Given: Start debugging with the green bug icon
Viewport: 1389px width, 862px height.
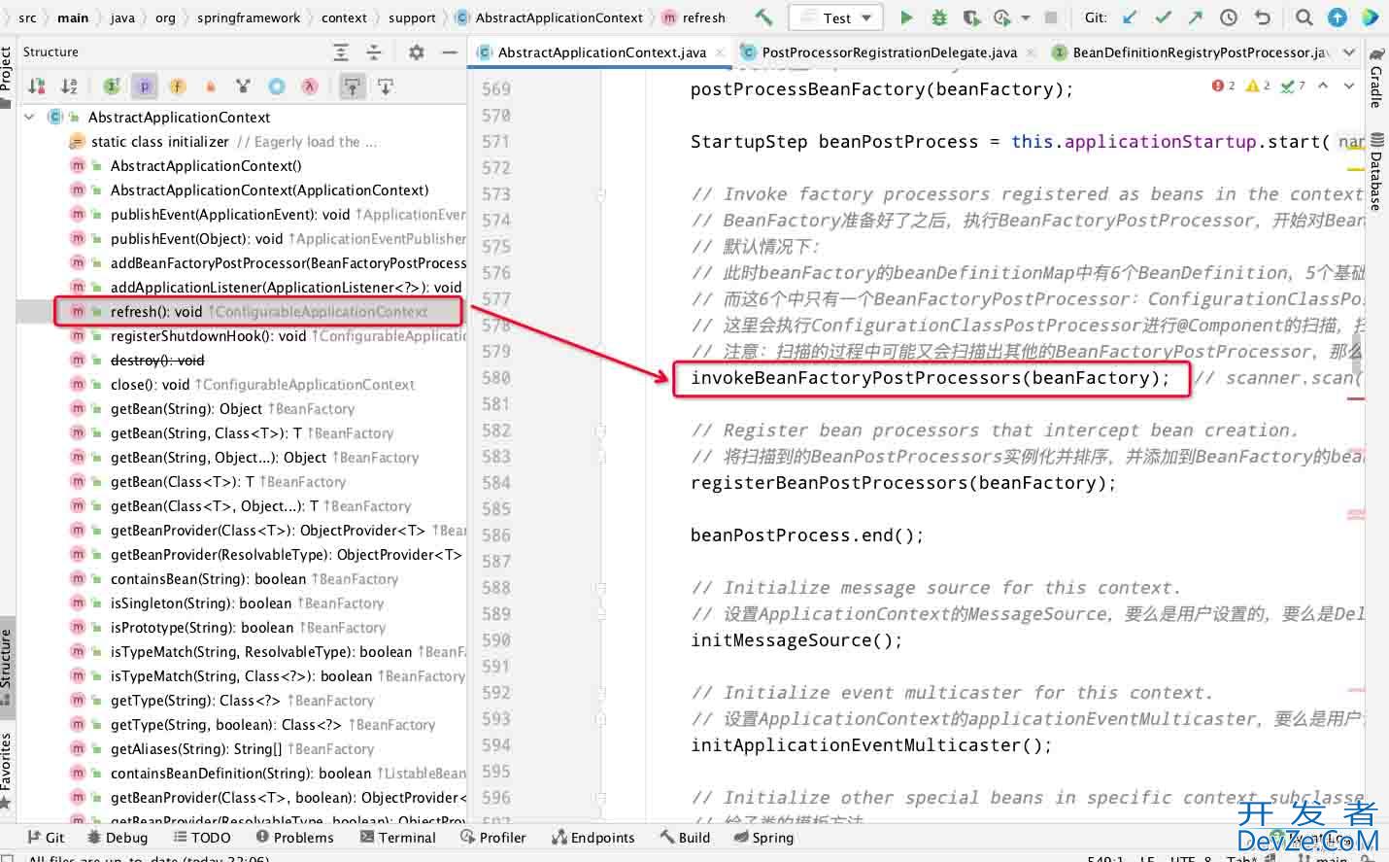Looking at the screenshot, I should [x=938, y=17].
